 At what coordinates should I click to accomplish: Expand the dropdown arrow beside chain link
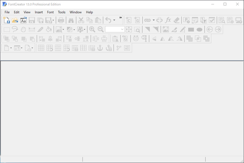point(154,20)
